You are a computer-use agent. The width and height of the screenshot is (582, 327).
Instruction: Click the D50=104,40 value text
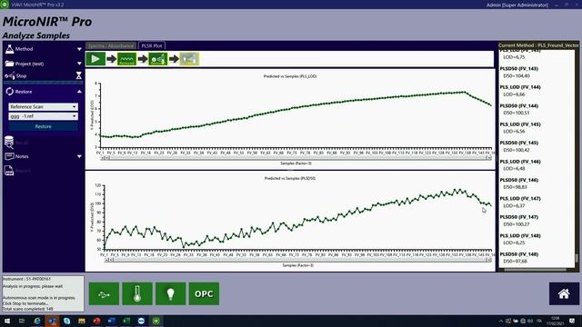tap(517, 76)
